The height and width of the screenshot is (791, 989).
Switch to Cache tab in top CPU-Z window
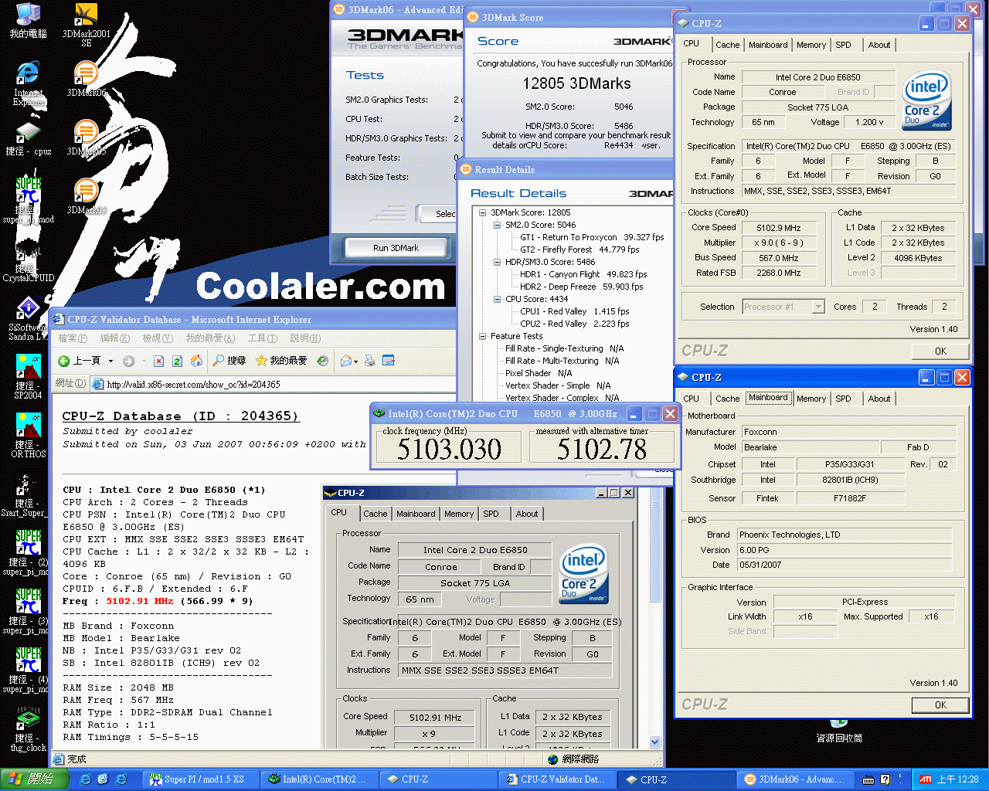727,45
